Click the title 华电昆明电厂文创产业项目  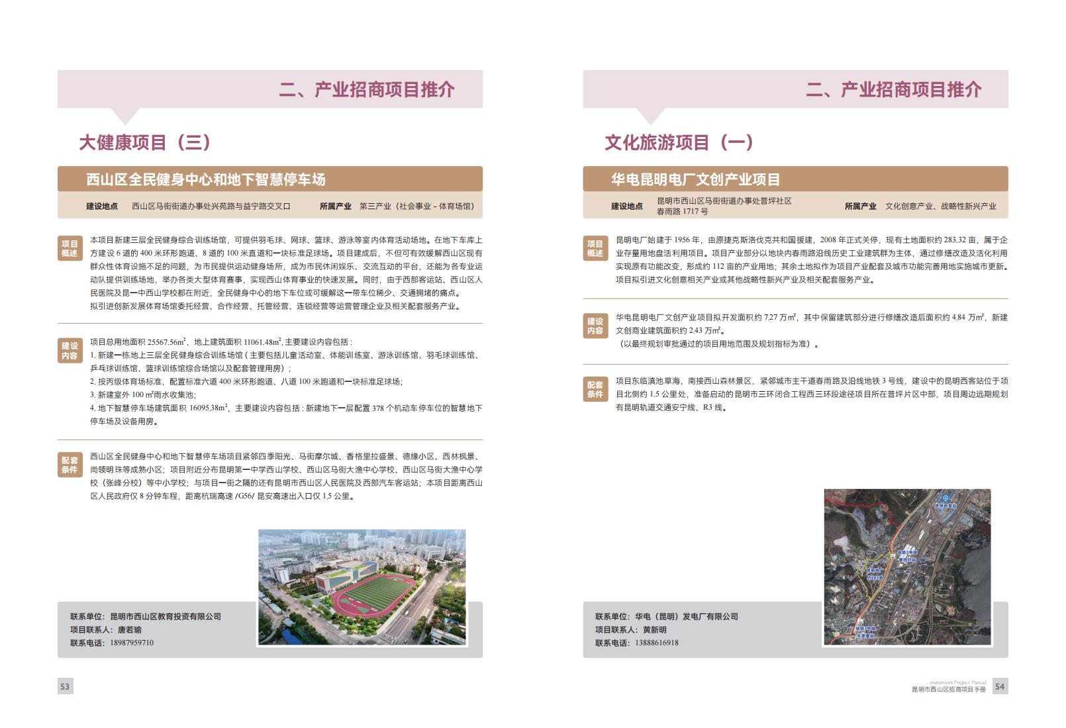(696, 179)
